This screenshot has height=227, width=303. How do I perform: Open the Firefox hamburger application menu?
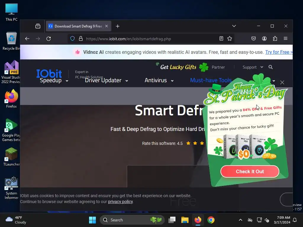coord(286,39)
